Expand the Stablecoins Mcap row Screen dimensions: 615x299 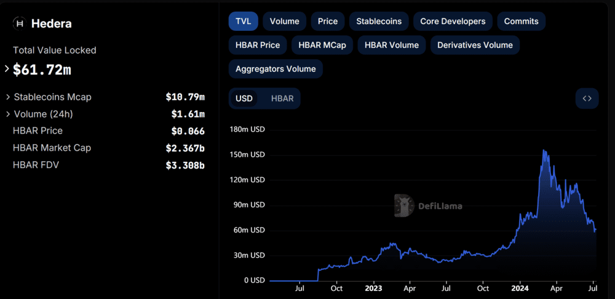[x=8, y=97]
